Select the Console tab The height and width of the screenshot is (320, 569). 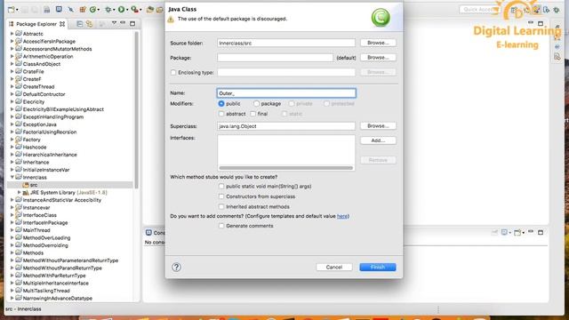point(155,233)
